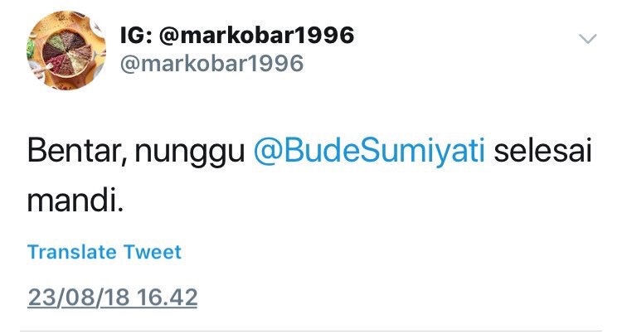The width and height of the screenshot is (622, 334).
Task: Open the tweet timestamp 23/08/18 16.42
Action: [x=112, y=298]
